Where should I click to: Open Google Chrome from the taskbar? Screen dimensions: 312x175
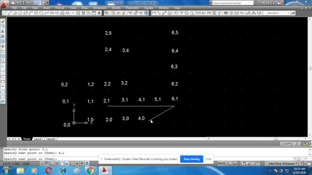[x=90, y=171]
